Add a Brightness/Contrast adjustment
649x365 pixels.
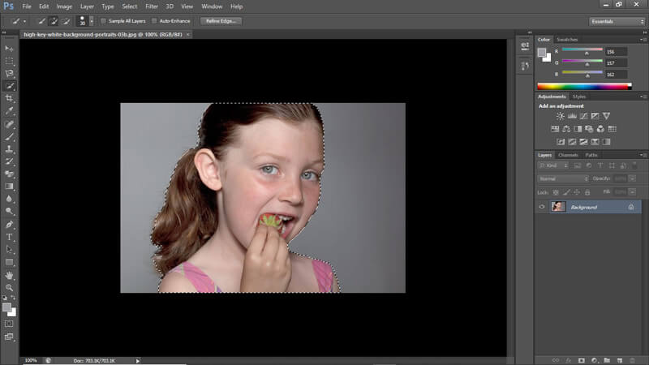point(560,116)
